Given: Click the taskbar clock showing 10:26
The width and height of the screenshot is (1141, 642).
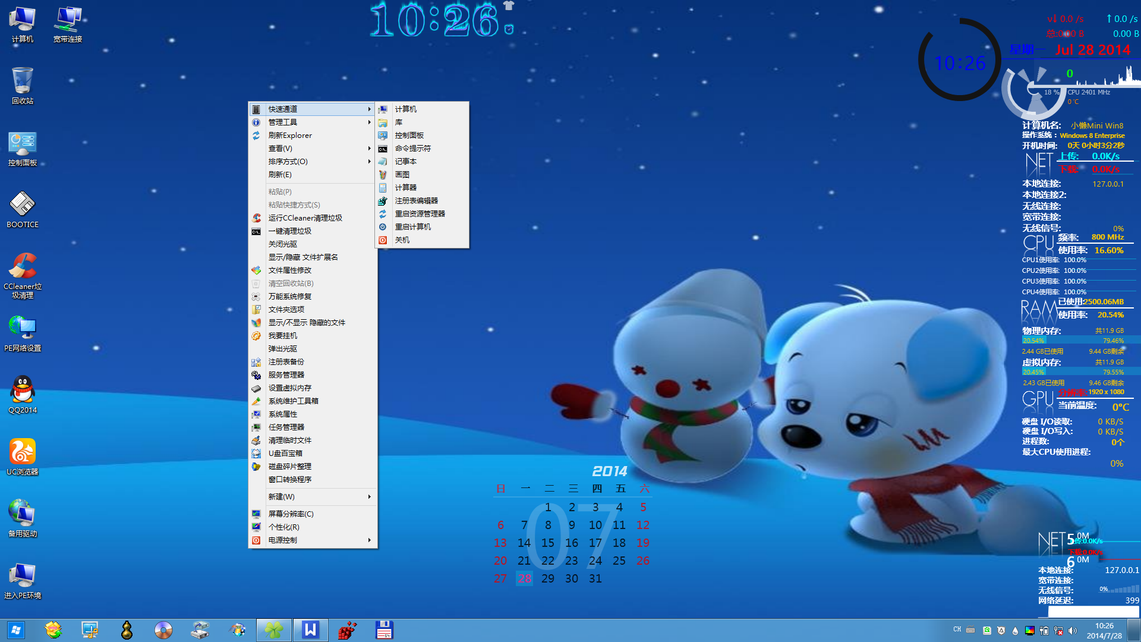Looking at the screenshot, I should 1104,631.
